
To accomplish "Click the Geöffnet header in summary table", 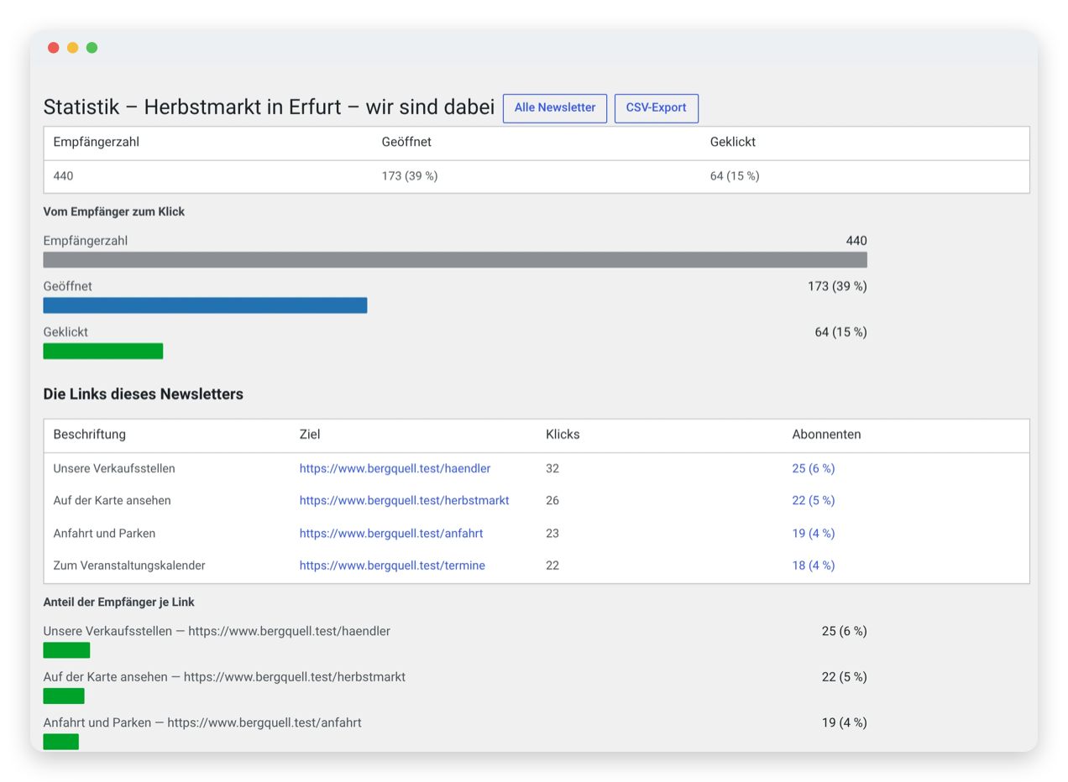I will (x=406, y=142).
